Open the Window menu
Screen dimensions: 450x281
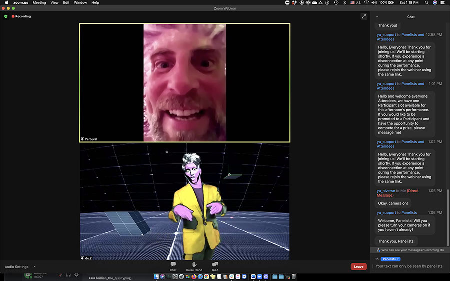point(80,3)
